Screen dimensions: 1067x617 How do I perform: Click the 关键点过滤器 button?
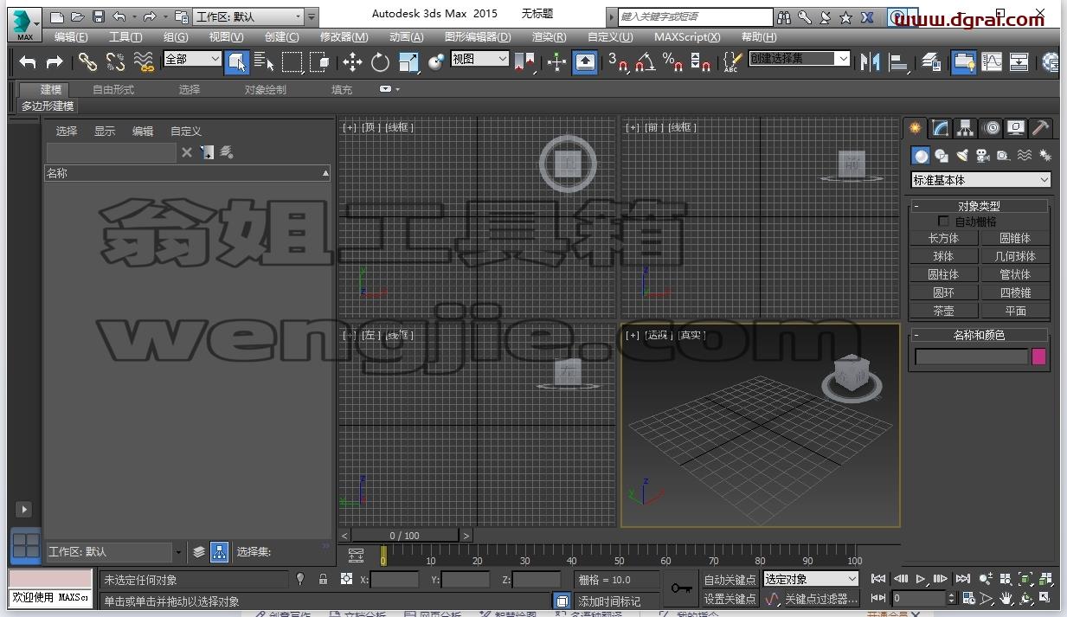[820, 599]
